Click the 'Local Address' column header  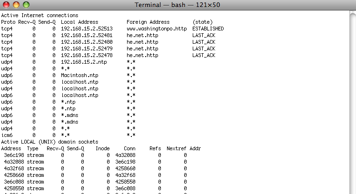click(79, 22)
